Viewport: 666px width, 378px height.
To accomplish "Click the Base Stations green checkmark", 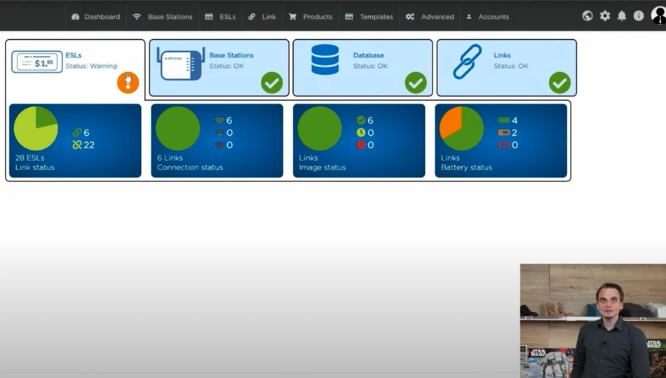I will (272, 83).
